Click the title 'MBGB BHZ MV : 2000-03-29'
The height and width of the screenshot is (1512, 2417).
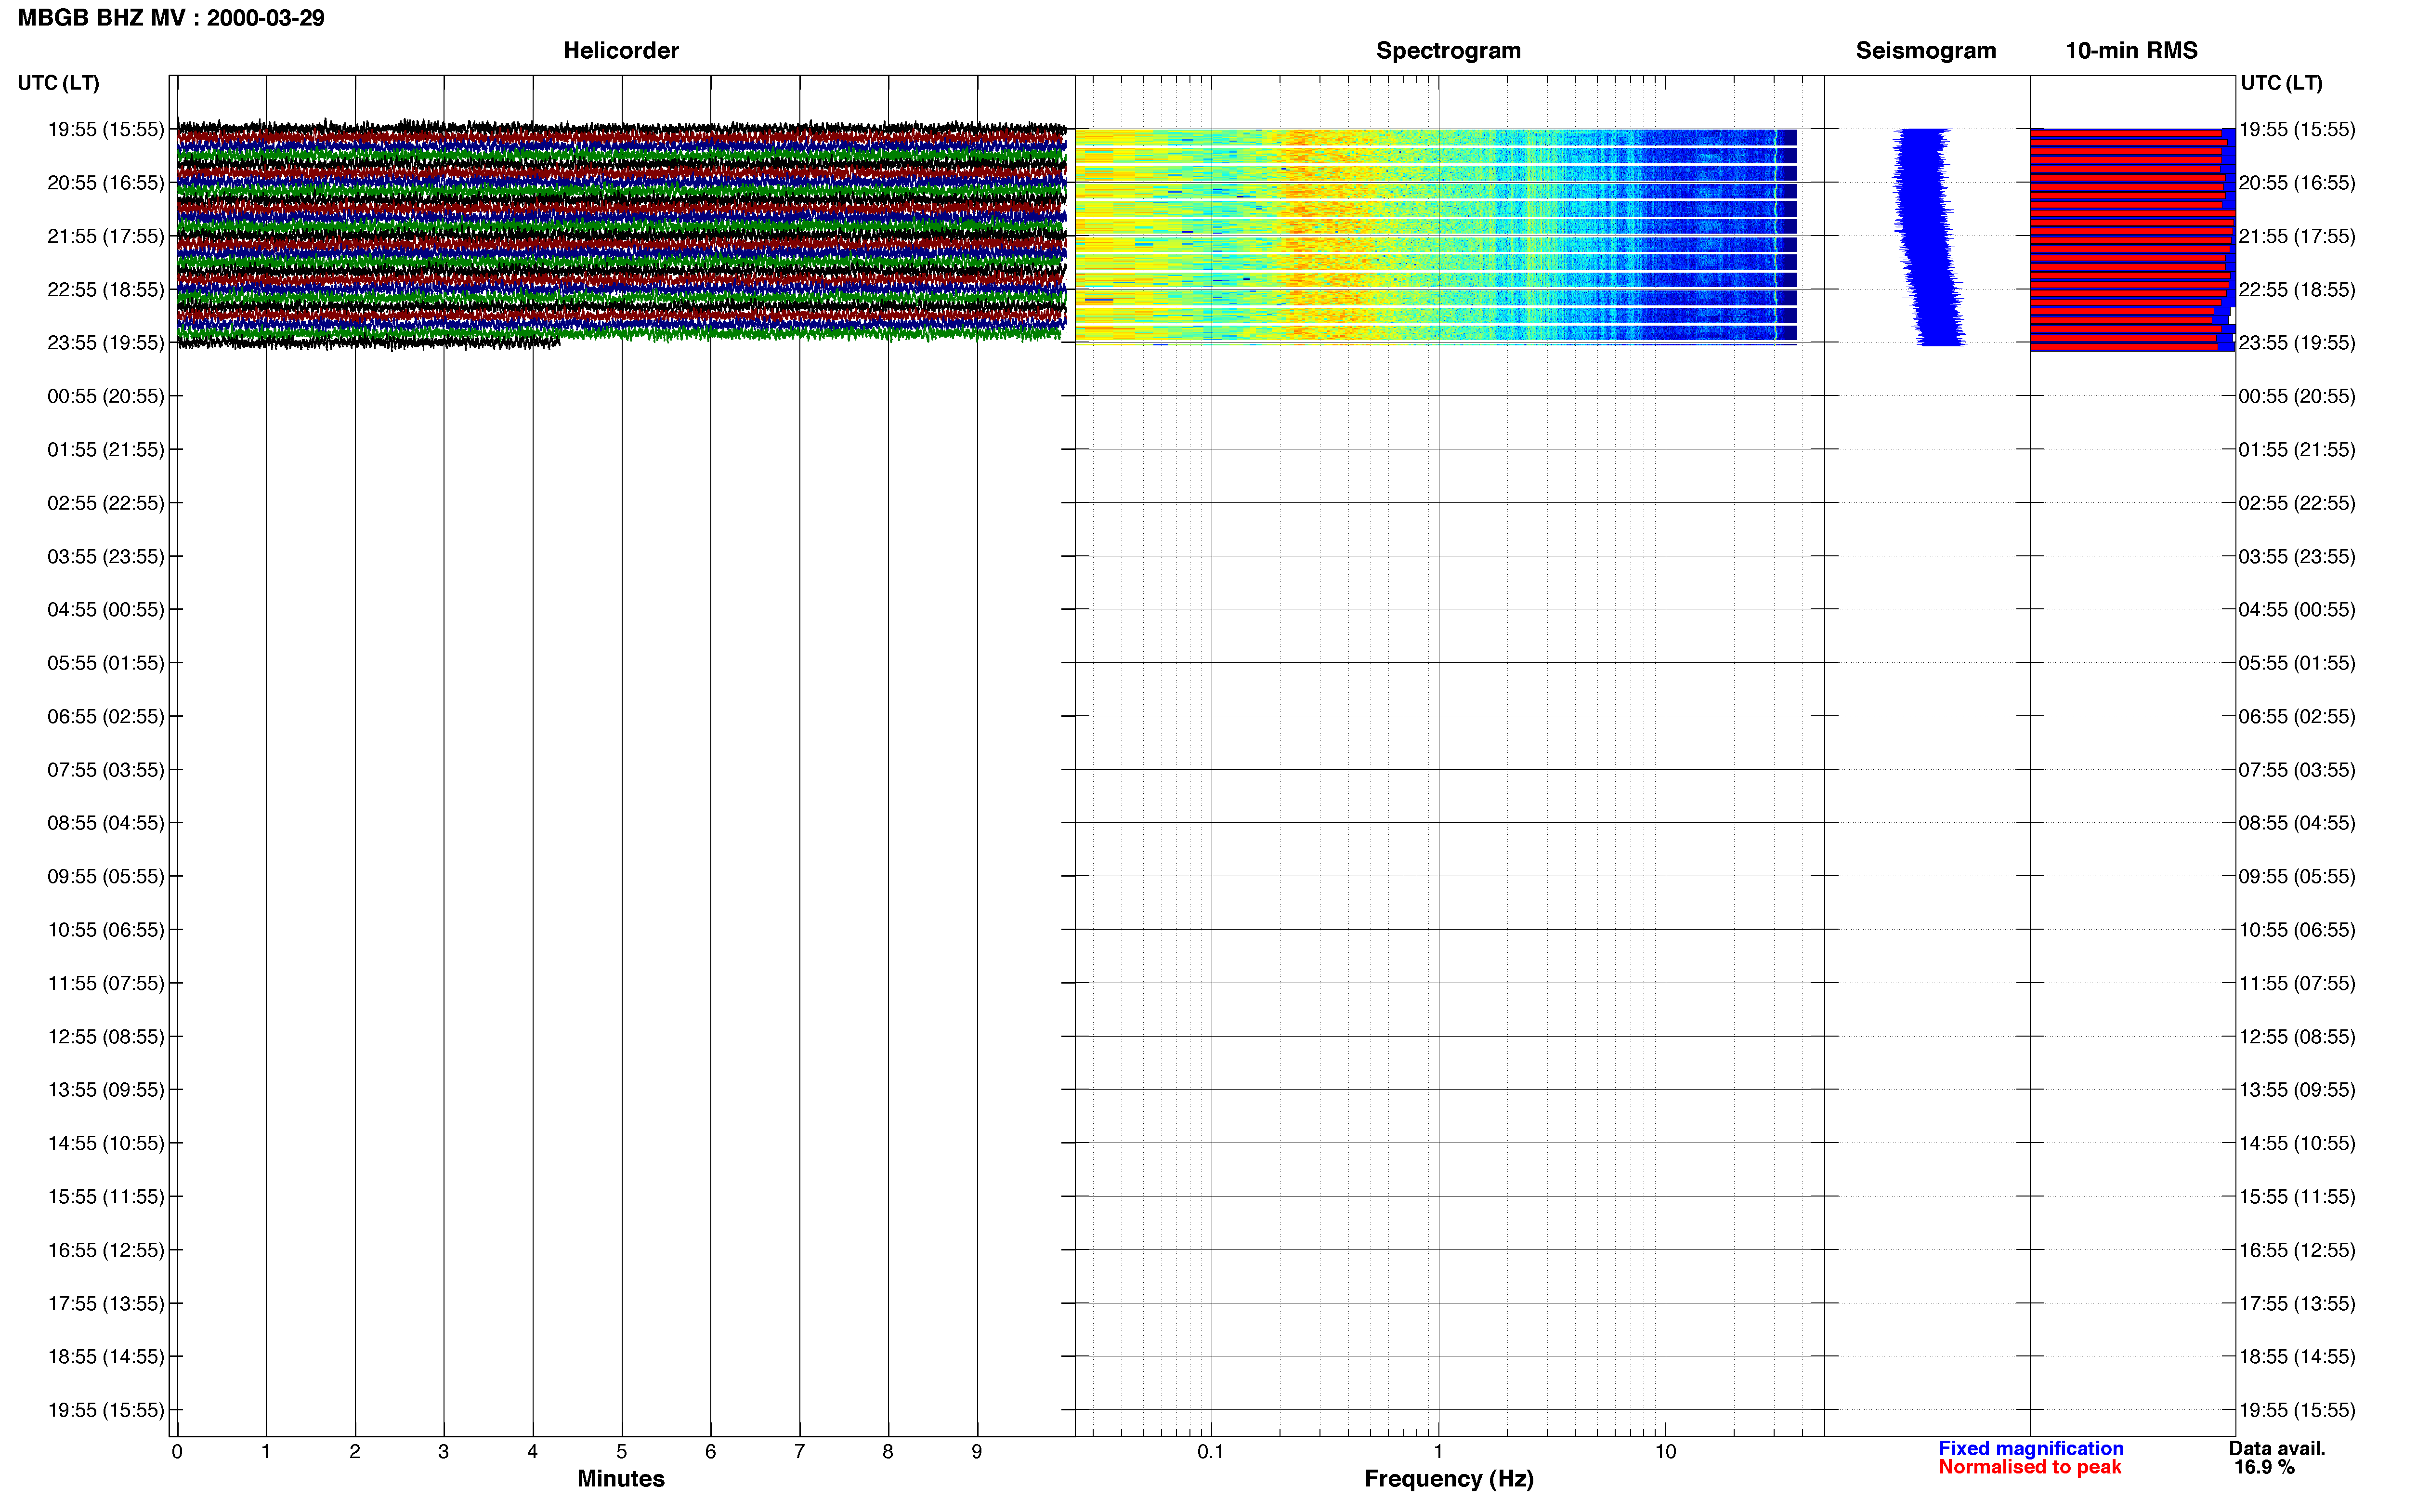tap(171, 18)
